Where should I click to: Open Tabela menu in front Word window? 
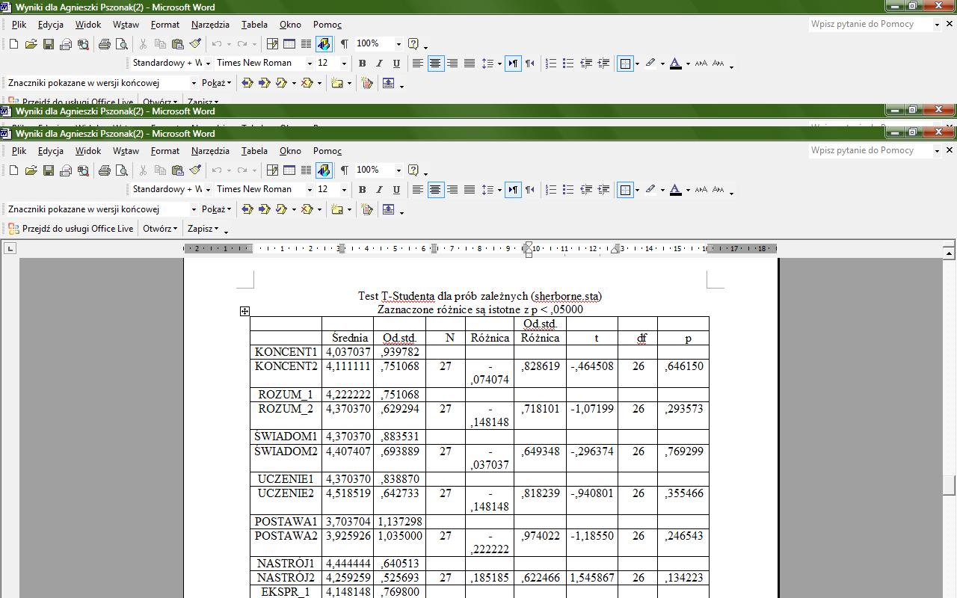[x=254, y=151]
